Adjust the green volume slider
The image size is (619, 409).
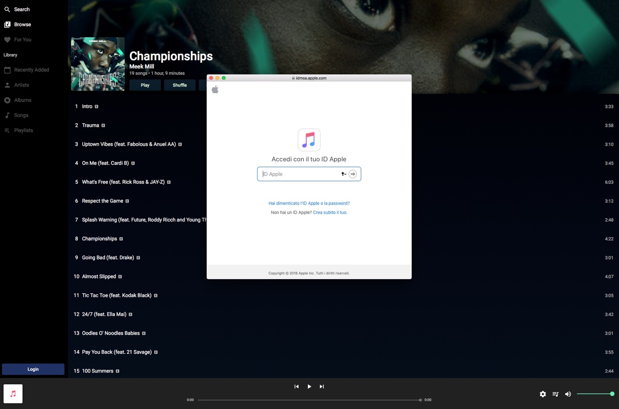[x=595, y=394]
